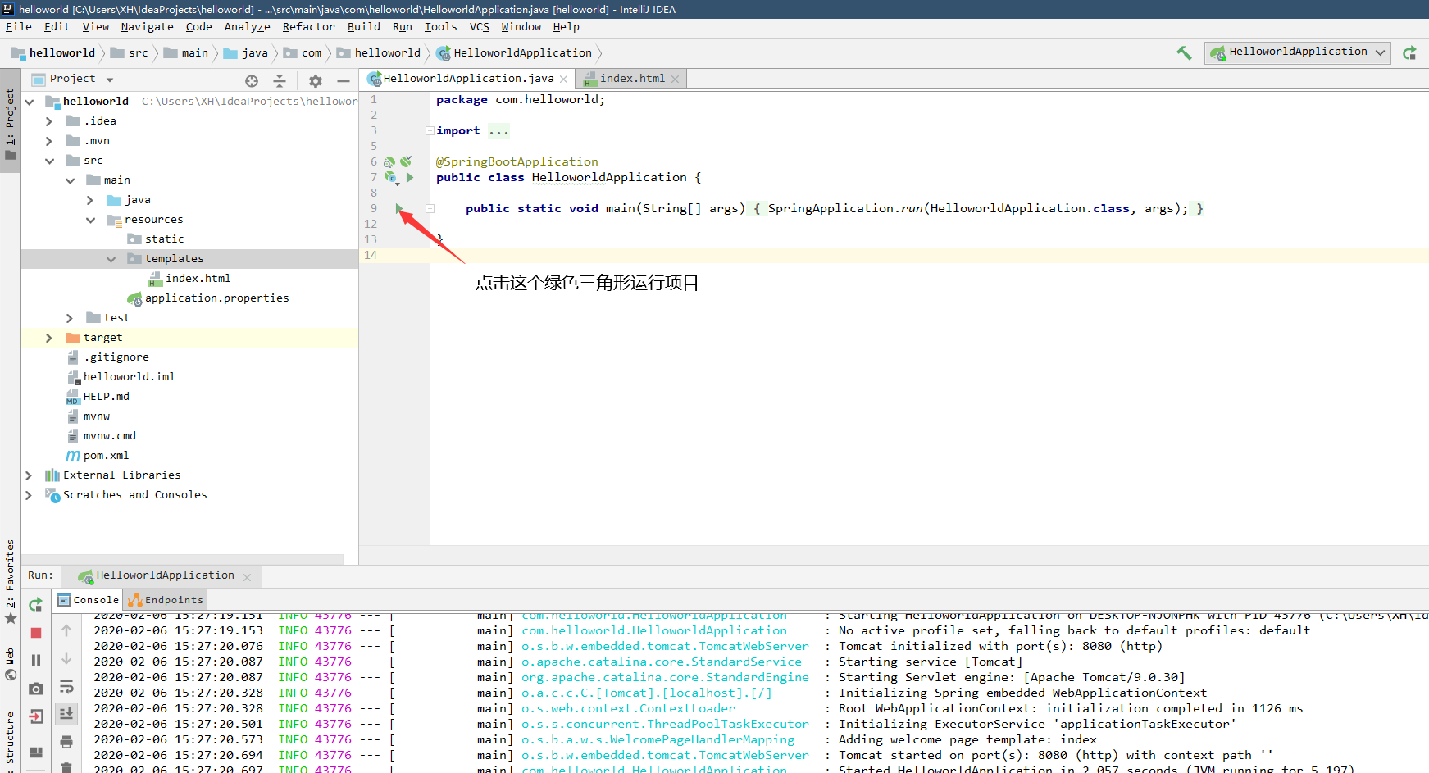Toggle soft-wrap in the console
The width and height of the screenshot is (1429, 773).
coord(66,687)
